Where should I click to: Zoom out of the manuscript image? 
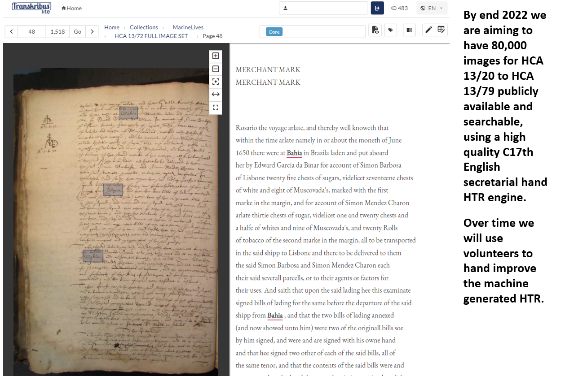216,69
